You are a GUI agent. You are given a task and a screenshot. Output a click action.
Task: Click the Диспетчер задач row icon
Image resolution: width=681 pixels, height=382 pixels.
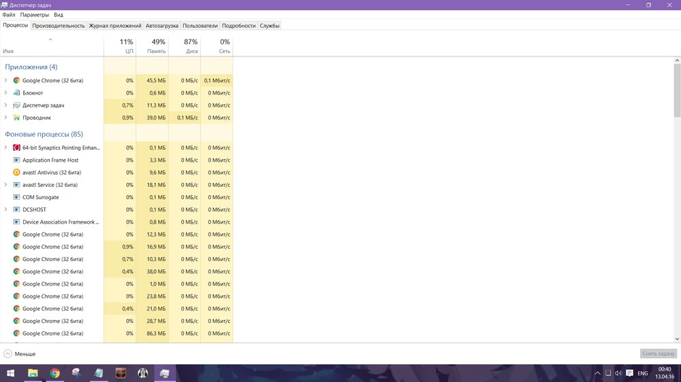(x=16, y=105)
